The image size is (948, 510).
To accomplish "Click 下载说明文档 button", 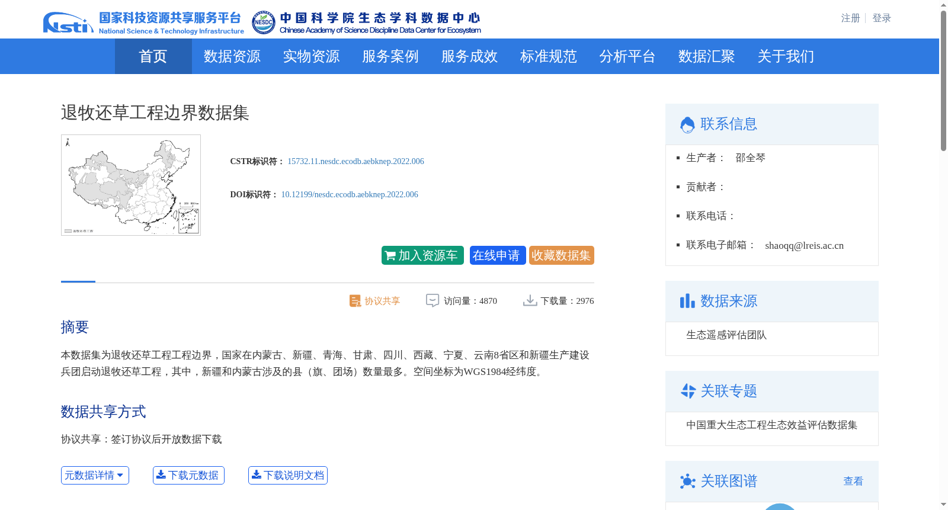I will click(x=288, y=475).
